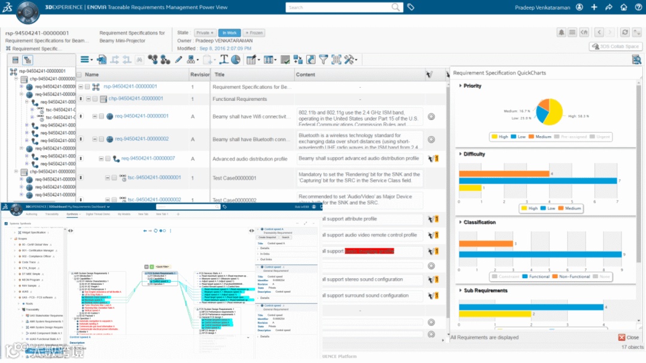The height and width of the screenshot is (363, 646).
Task: Toggle Functional legend in Classification chart
Action: point(535,276)
